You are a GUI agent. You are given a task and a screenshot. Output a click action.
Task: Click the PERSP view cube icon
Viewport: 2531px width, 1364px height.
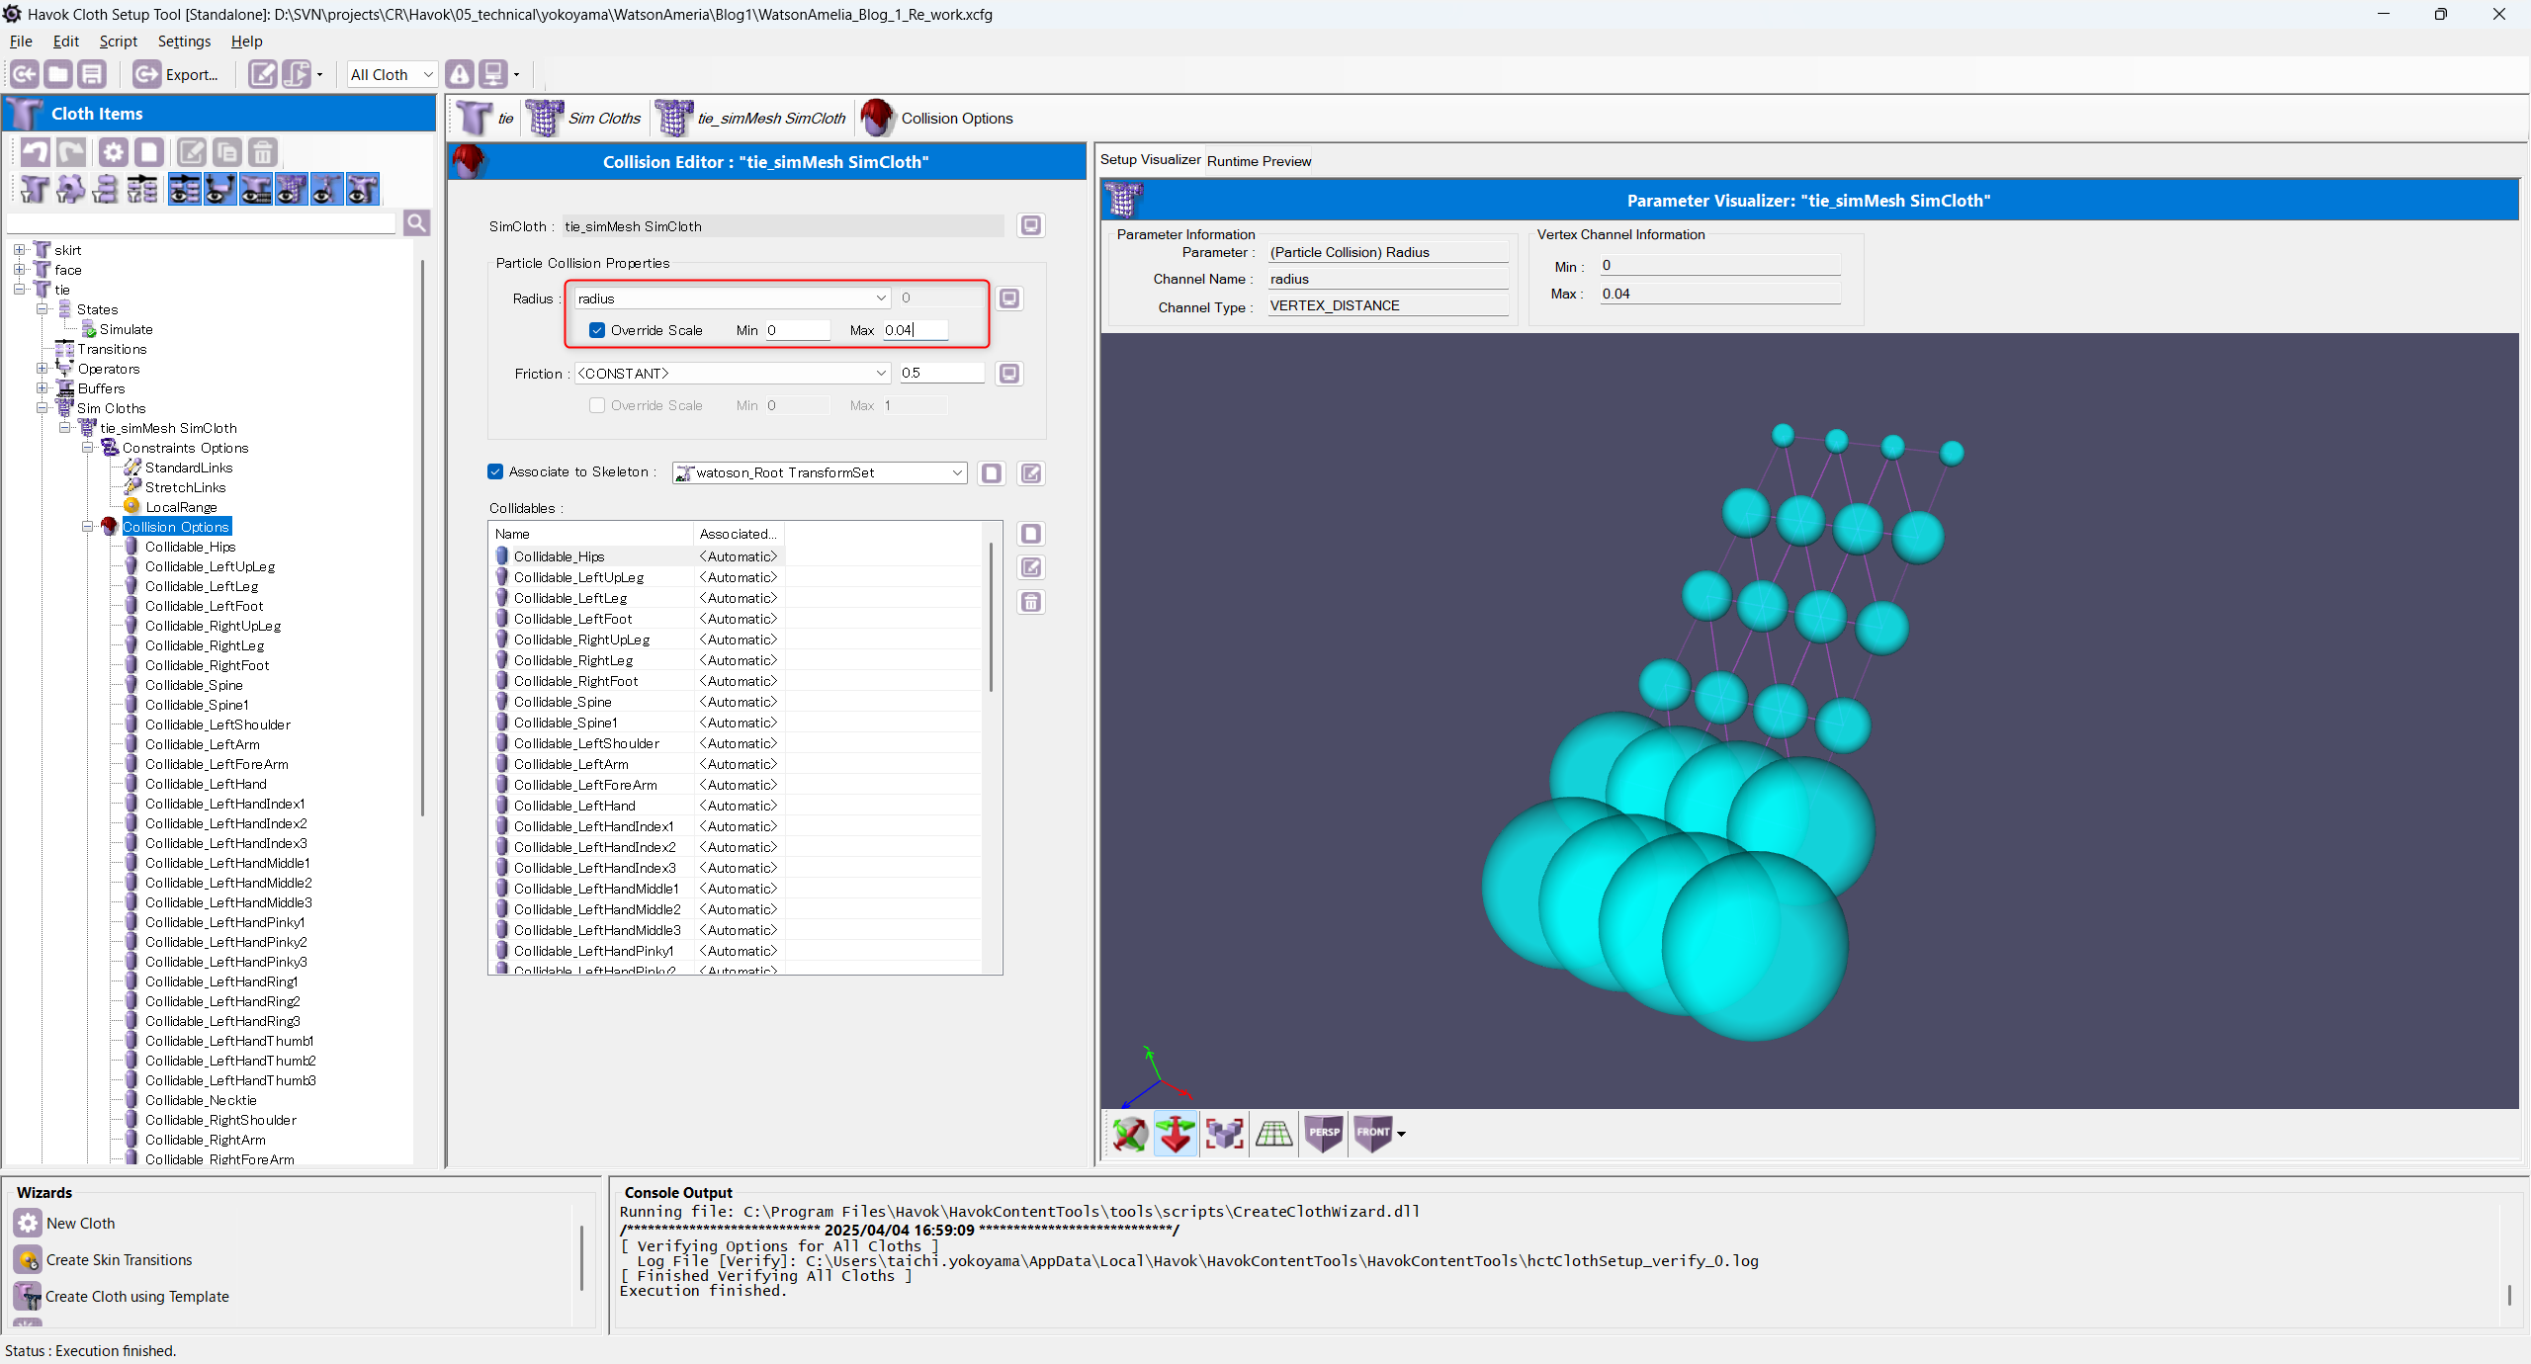[1324, 1134]
